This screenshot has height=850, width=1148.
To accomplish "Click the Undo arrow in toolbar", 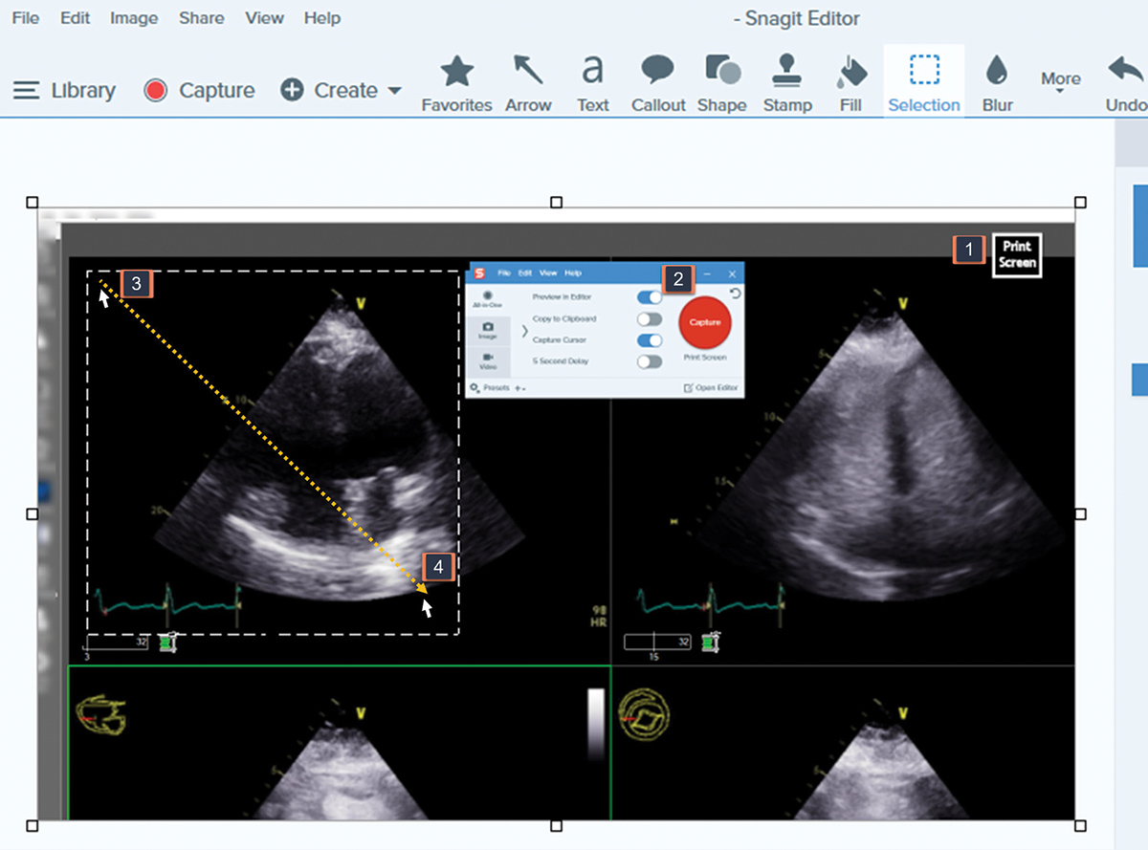I will [1125, 81].
